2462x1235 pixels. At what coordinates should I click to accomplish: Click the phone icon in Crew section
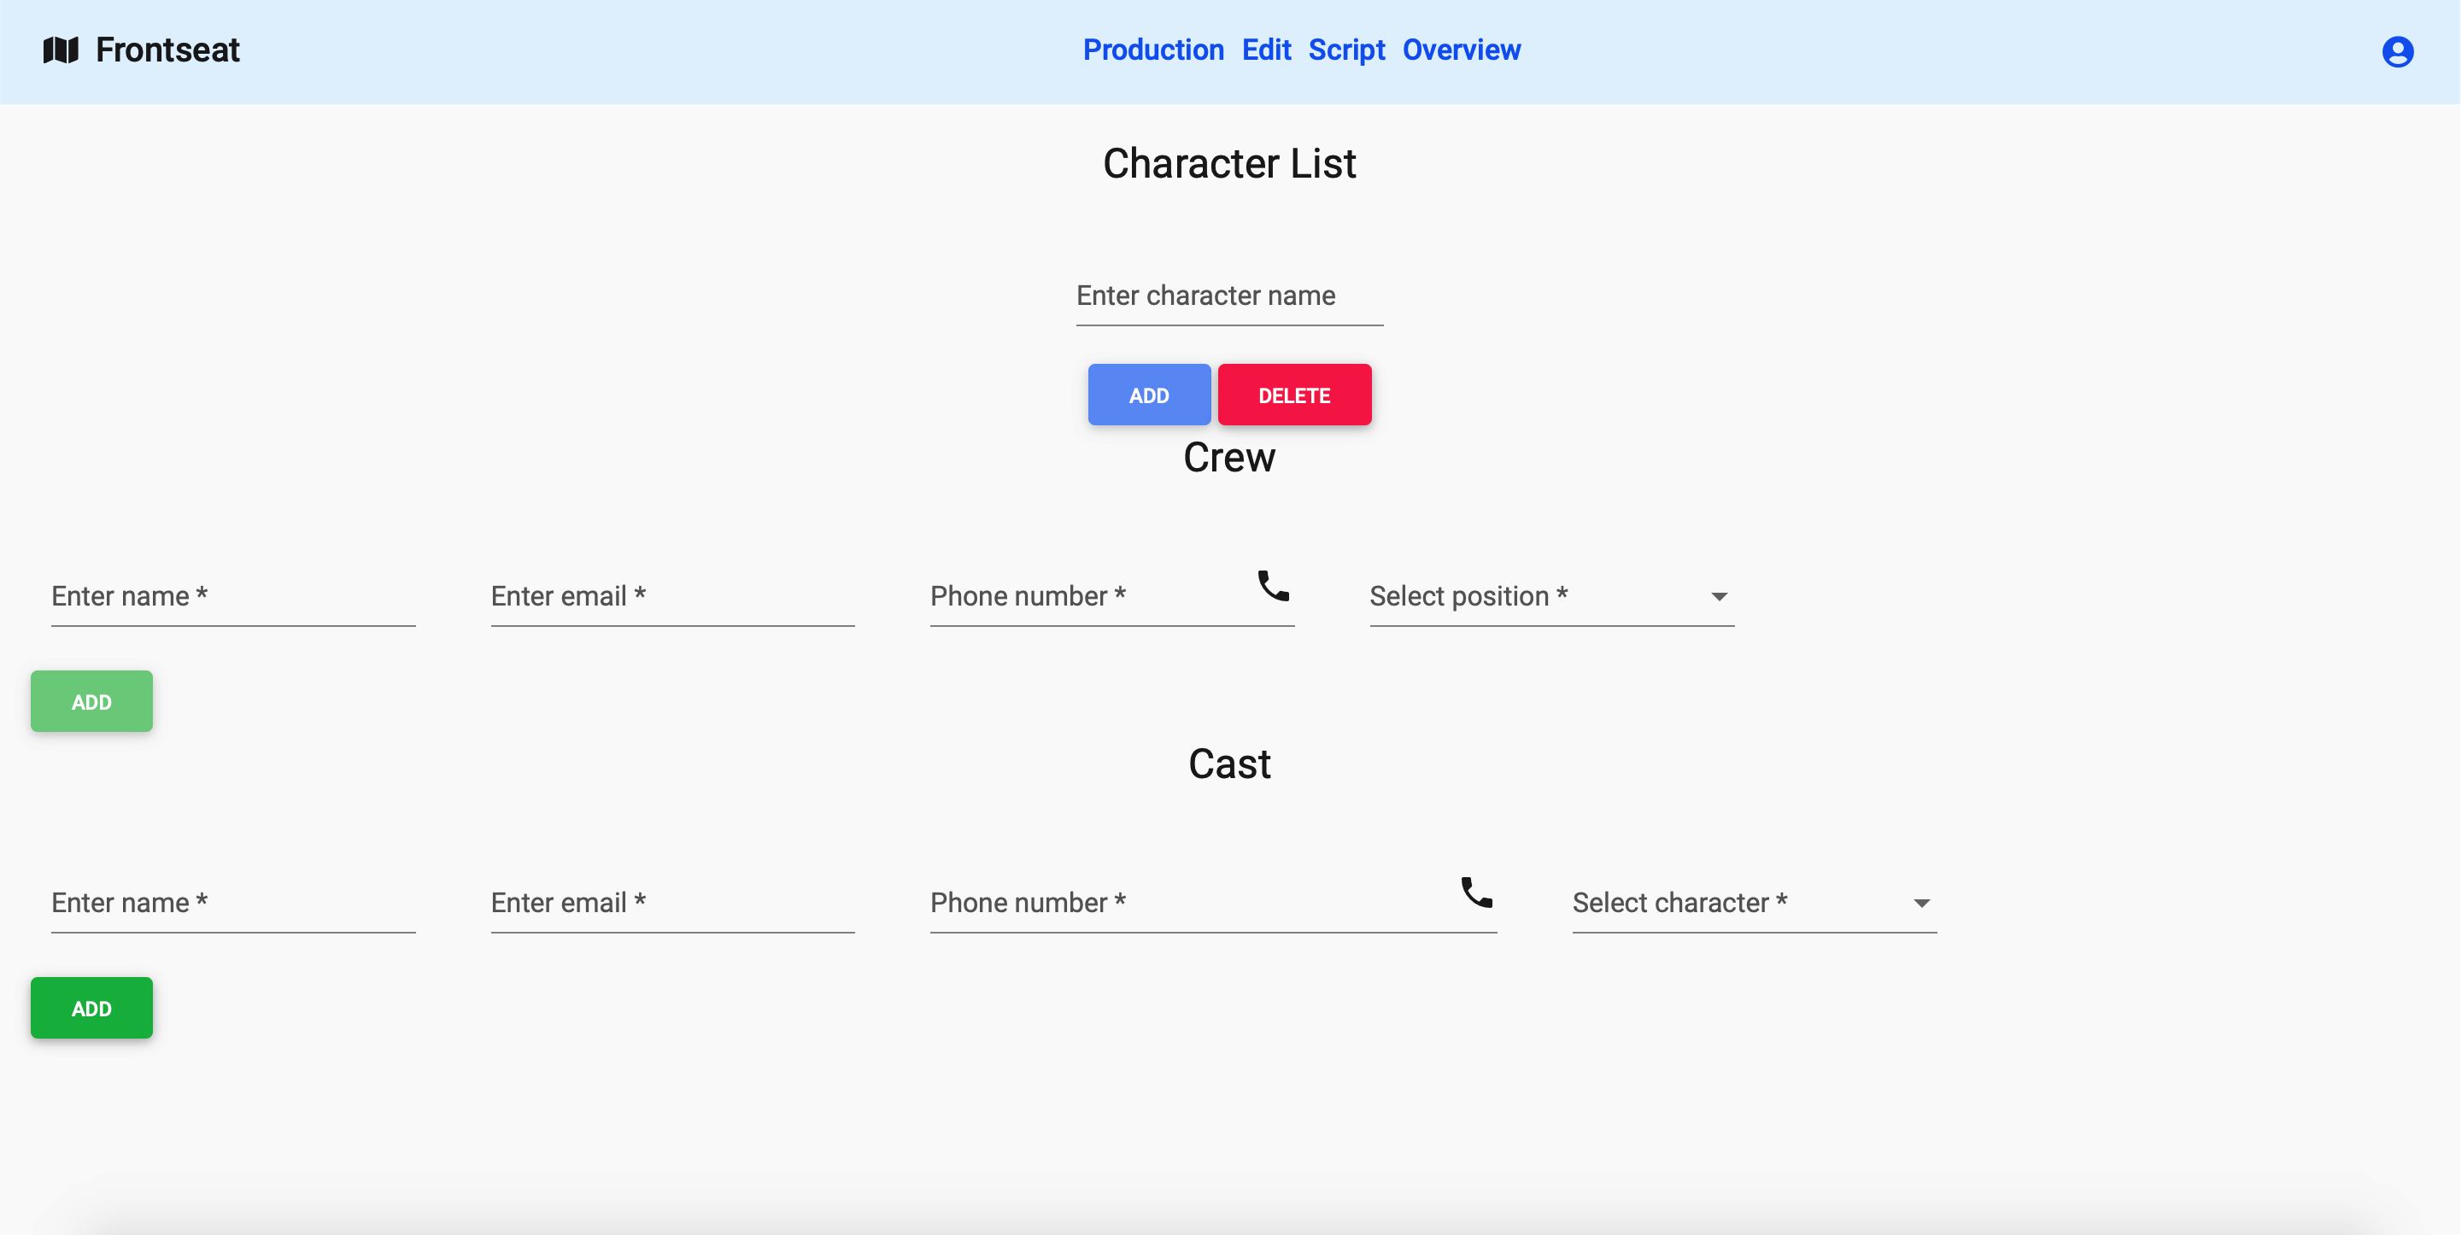point(1272,586)
